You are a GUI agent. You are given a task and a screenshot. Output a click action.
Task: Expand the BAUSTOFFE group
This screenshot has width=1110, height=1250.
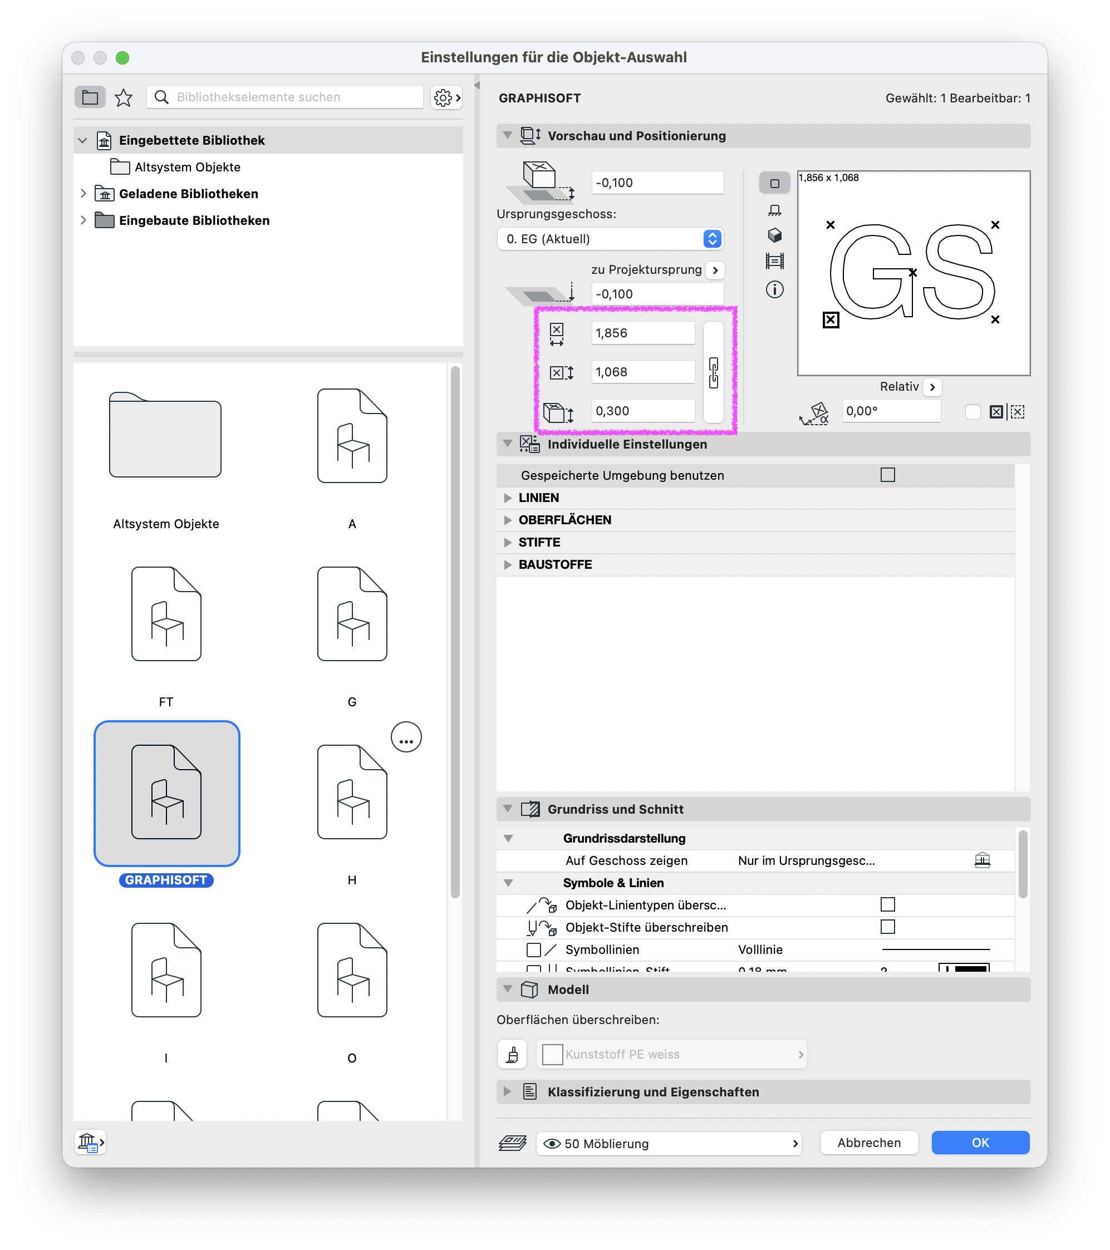tap(508, 564)
